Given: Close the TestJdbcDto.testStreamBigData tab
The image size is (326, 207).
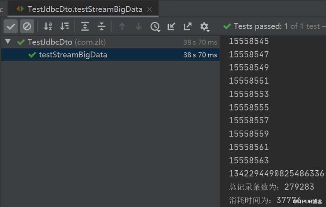Looking at the screenshot, I should point(150,10).
